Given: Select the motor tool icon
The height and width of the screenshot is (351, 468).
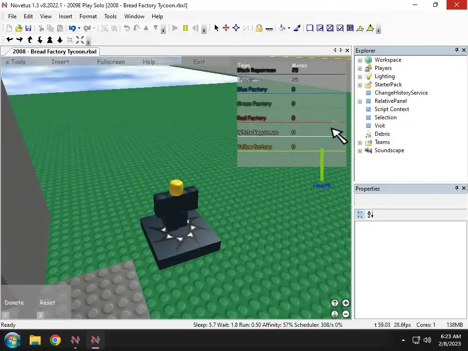Looking at the screenshot, I should click(x=370, y=28).
